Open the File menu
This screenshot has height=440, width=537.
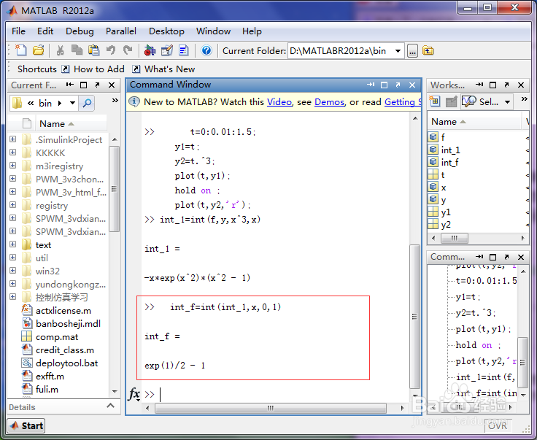point(18,31)
